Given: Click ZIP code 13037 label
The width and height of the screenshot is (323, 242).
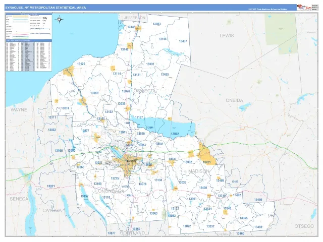Looking at the screenshot, I should pyautogui.click(x=173, y=159).
